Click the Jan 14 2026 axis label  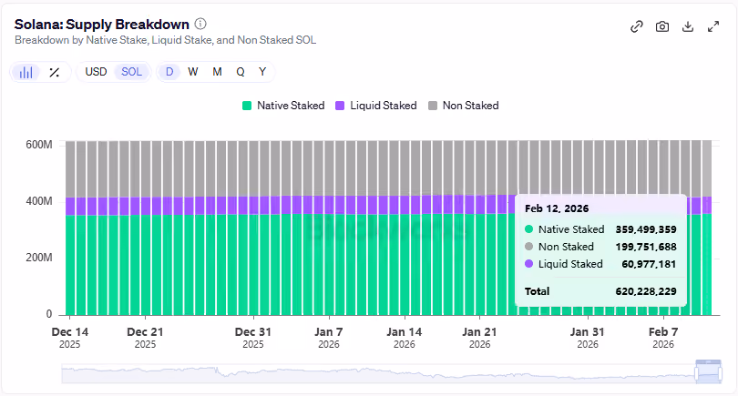tap(405, 338)
